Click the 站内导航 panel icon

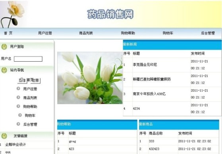4,70
